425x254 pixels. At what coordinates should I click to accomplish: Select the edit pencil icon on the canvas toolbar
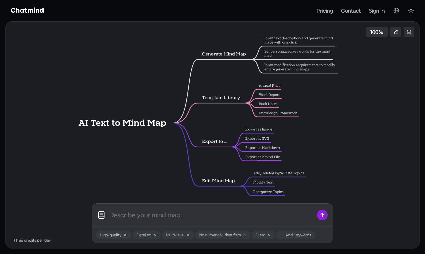click(x=395, y=32)
